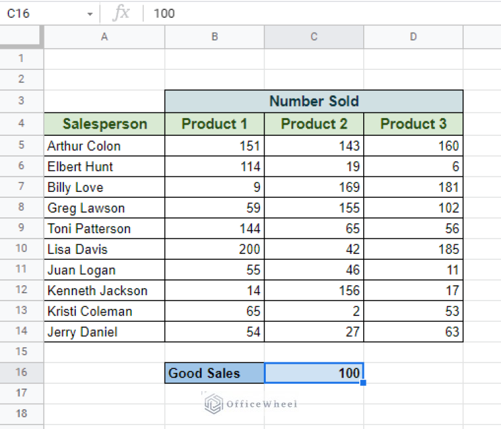Click the select-all corner box

tap(21, 37)
